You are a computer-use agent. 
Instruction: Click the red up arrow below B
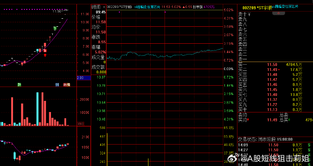[x=45, y=55]
